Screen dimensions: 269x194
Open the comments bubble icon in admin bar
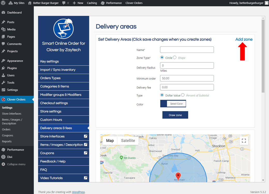tap(64, 3)
